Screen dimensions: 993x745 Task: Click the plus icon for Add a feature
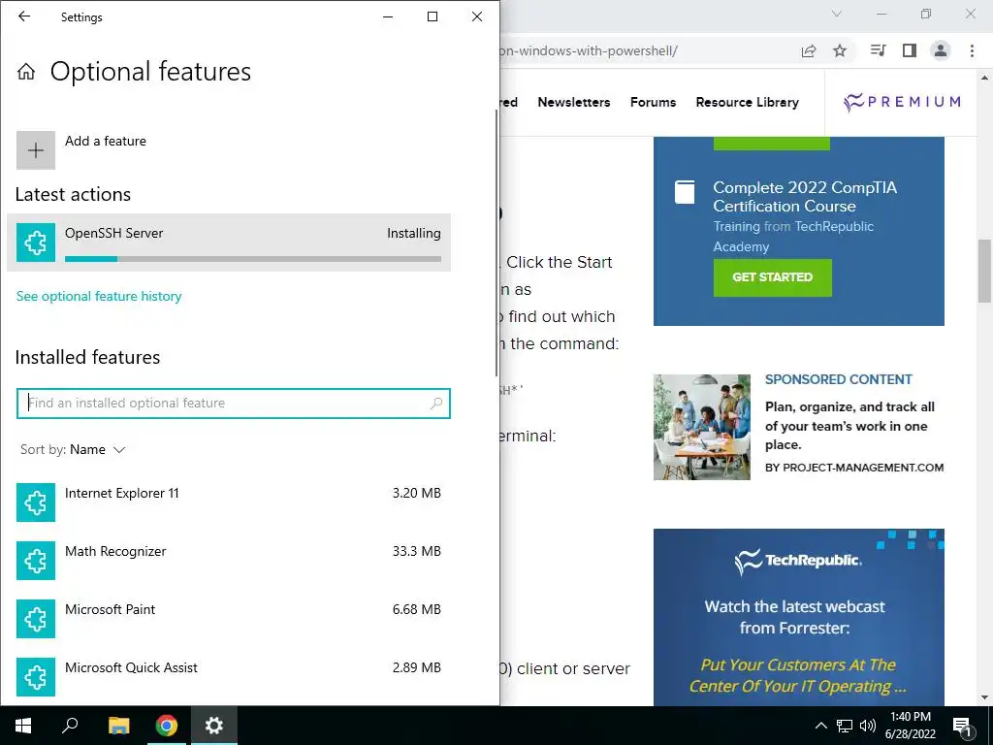[x=36, y=150]
